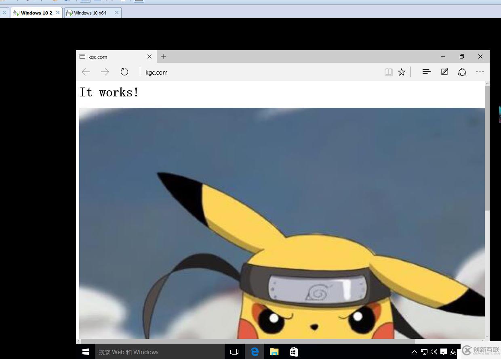
Task: Open Edge More actions menu
Action: pos(480,72)
